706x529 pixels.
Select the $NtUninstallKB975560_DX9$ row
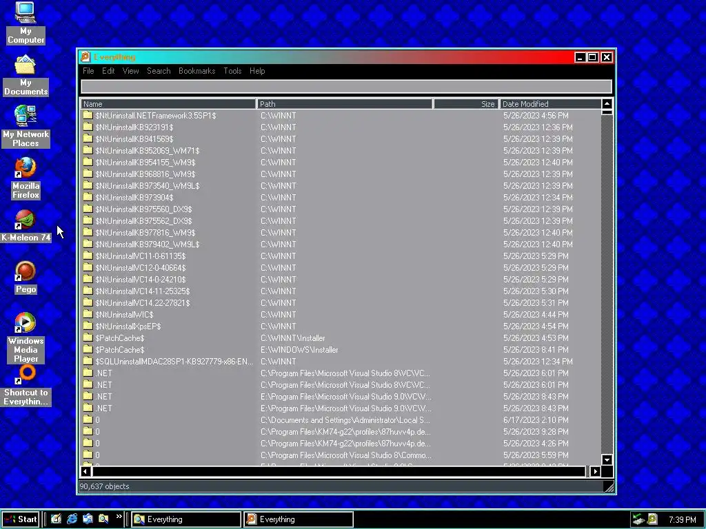pyautogui.click(x=341, y=209)
